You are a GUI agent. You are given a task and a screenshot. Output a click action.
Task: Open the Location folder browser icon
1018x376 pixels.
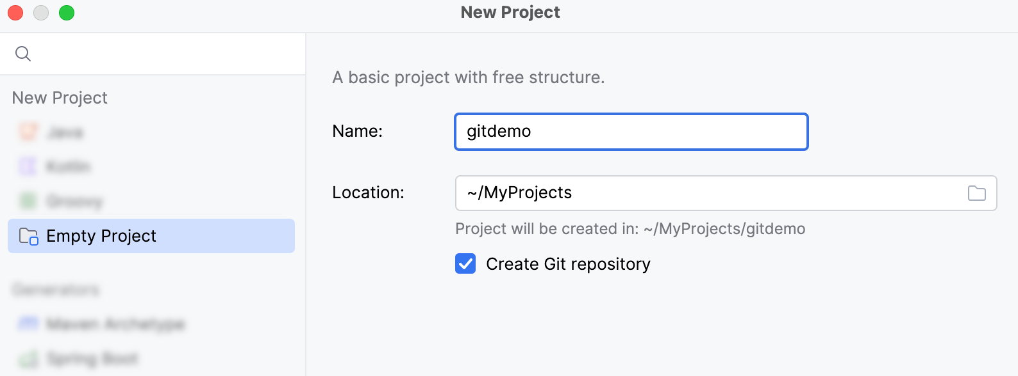click(977, 192)
